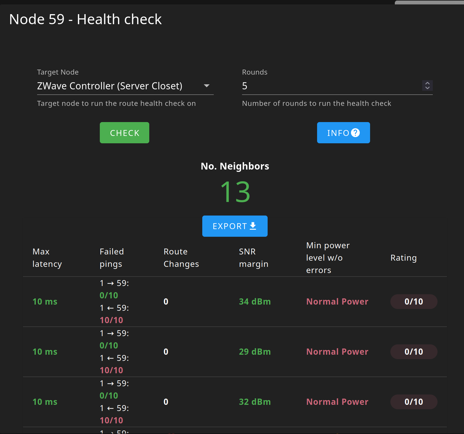This screenshot has width=464, height=434.
Task: Click the question mark icon on INFO
Action: (355, 133)
